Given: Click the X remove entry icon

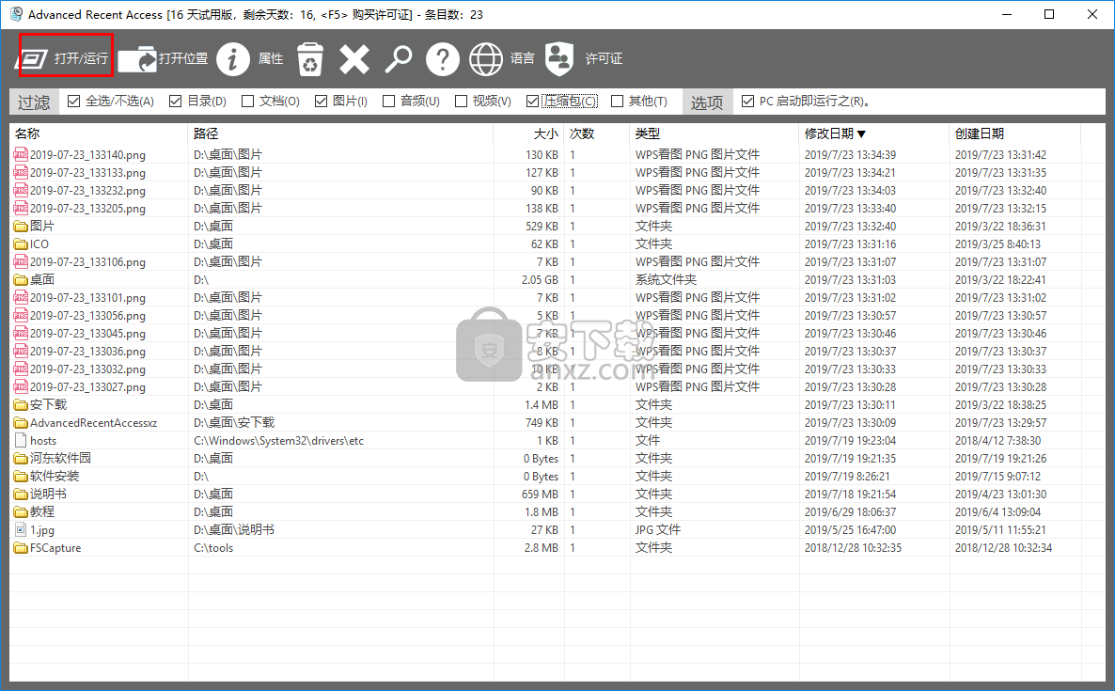Looking at the screenshot, I should coord(354,59).
